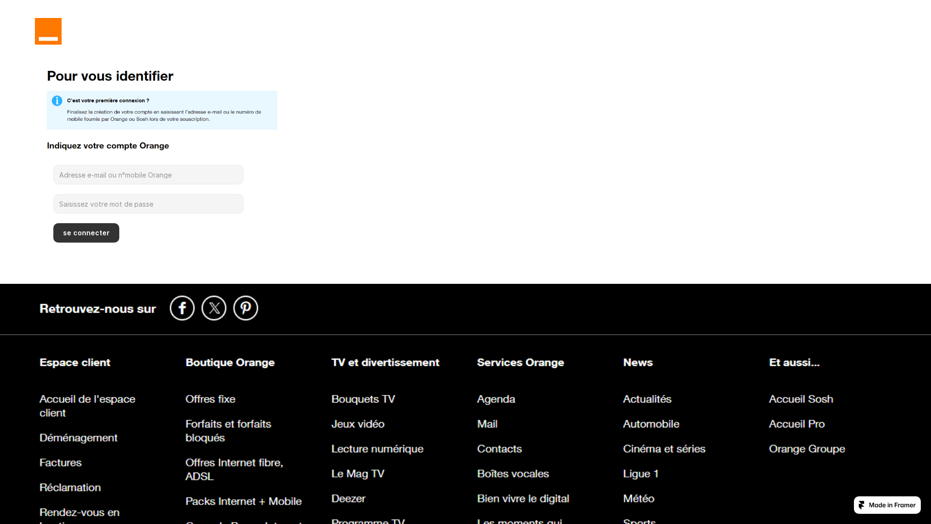Click the 'TV et divertissement' heading
This screenshot has width=931, height=524.
point(385,362)
